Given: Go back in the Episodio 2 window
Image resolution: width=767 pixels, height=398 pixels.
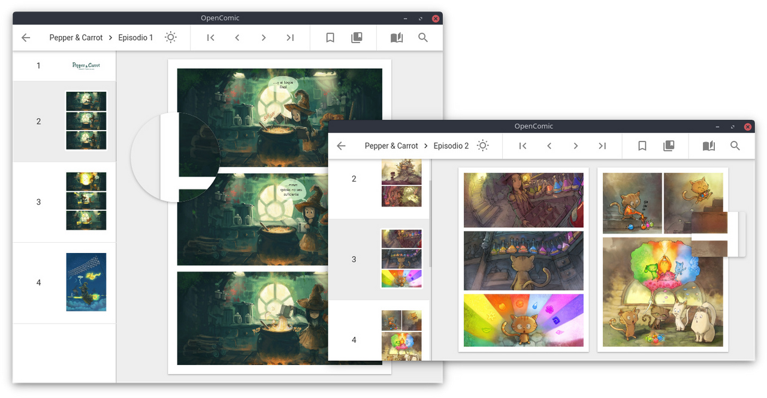Looking at the screenshot, I should pos(342,146).
